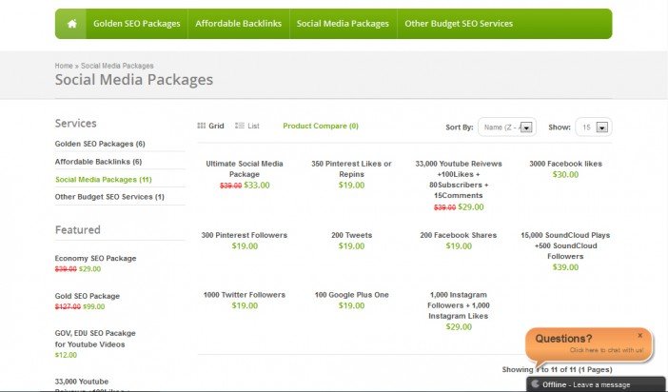Open the 3000 Facebook likes product
The image size is (668, 392).
click(565, 164)
